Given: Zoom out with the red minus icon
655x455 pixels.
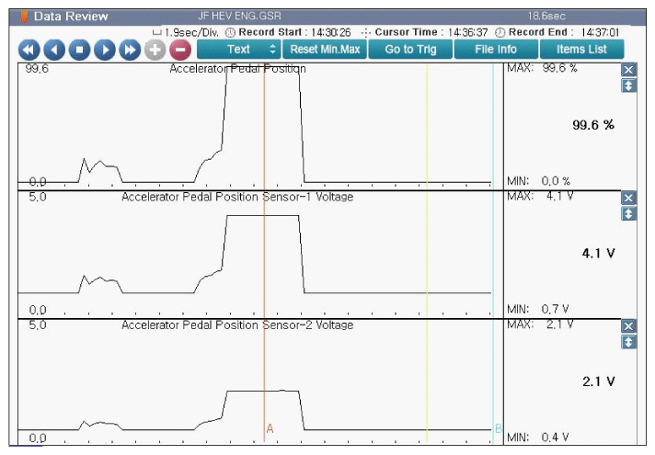Looking at the screenshot, I should [x=180, y=50].
